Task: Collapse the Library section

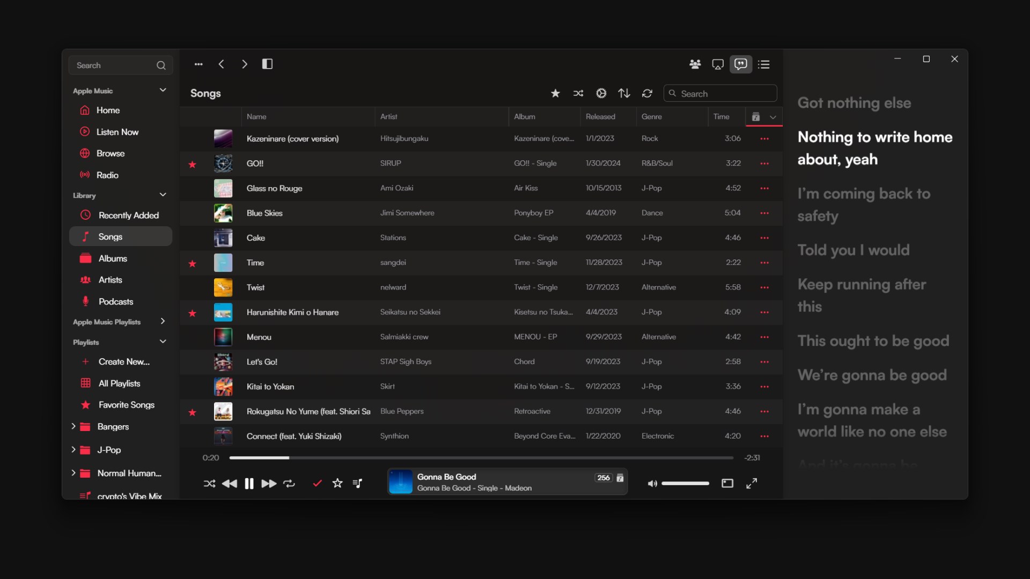Action: 163,195
